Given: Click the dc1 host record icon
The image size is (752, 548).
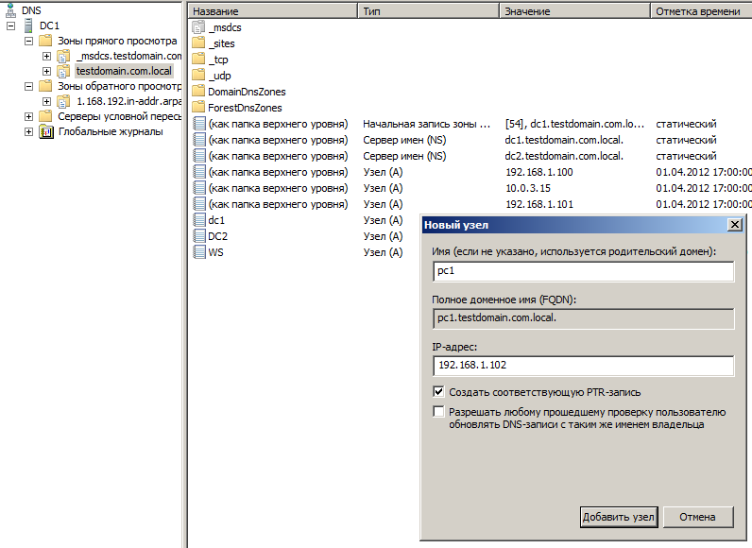Looking at the screenshot, I should point(198,220).
